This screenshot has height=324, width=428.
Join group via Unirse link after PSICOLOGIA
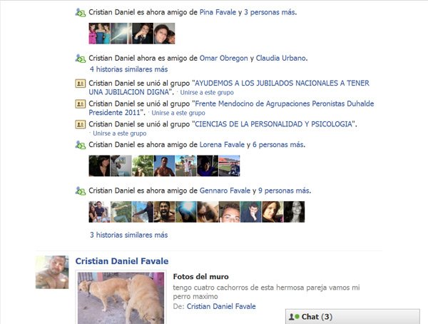click(x=120, y=133)
